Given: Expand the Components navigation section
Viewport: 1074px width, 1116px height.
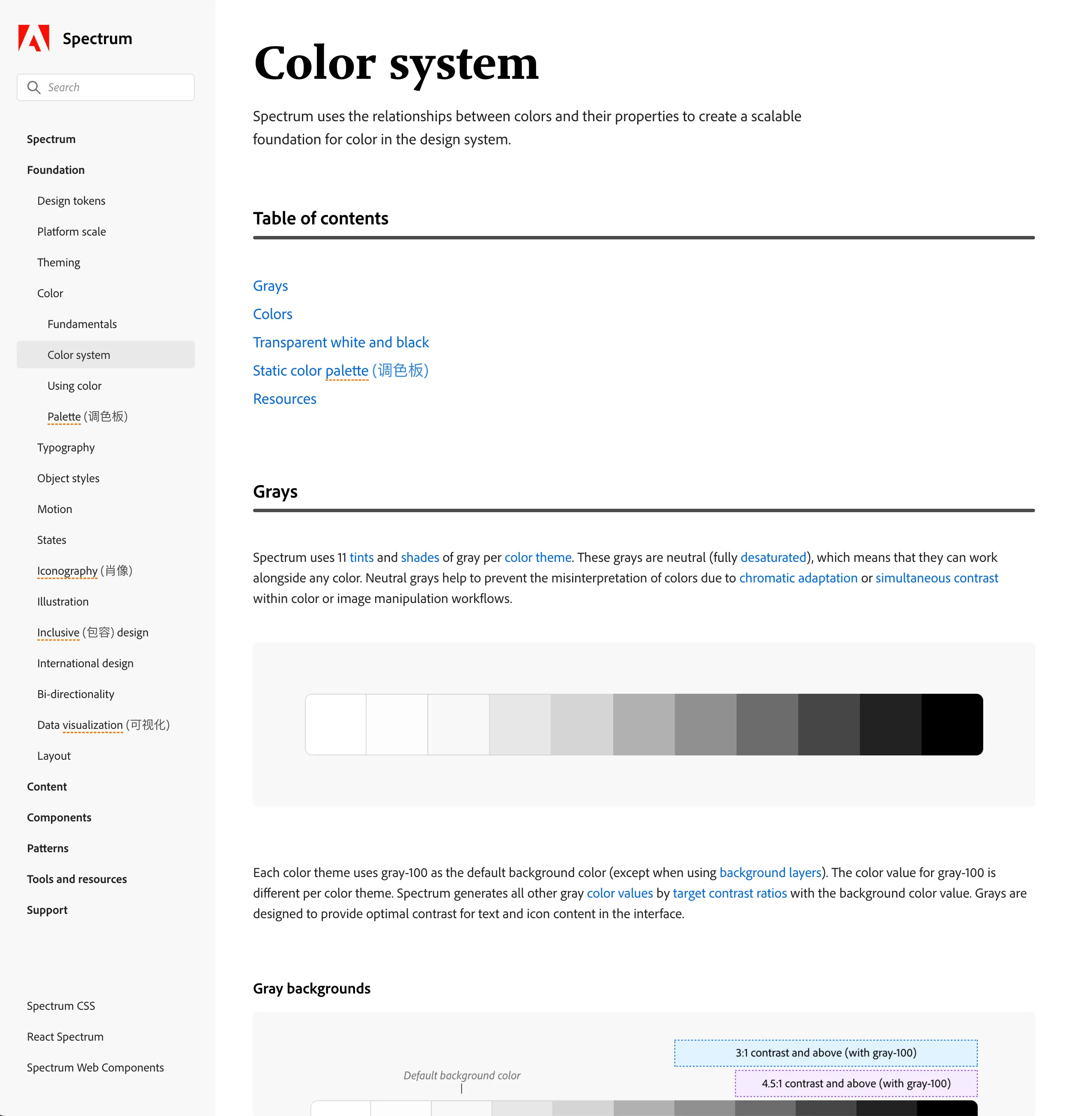Looking at the screenshot, I should 59,817.
